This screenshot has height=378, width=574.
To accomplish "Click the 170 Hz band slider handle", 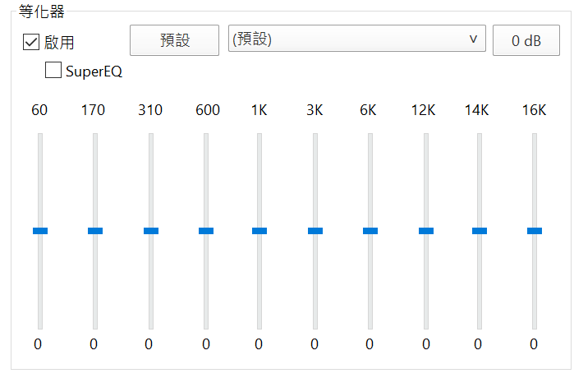I will tap(95, 231).
